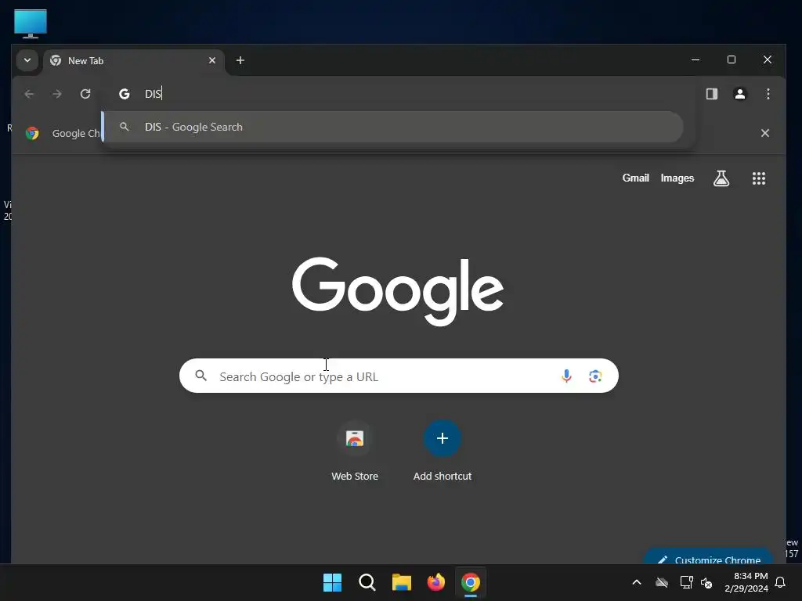Click the muted volume tray icon
This screenshot has height=601, width=802.
click(x=706, y=582)
